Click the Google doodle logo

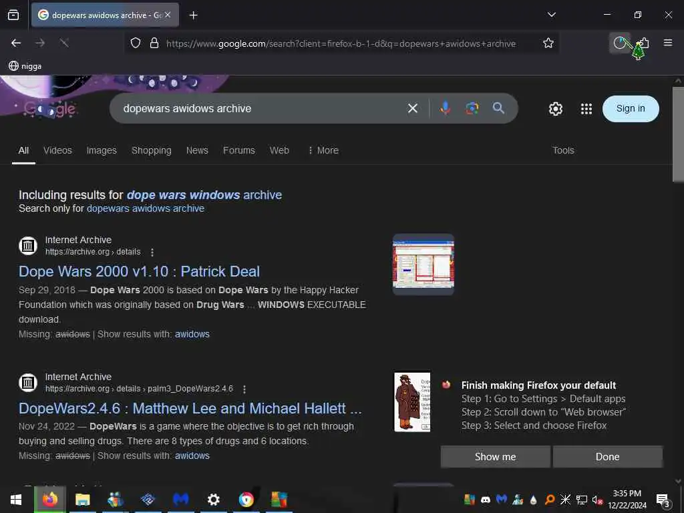click(x=49, y=109)
